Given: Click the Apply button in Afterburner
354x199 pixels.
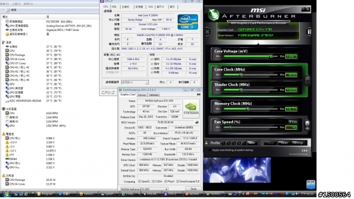Looking at the screenshot, I should [x=270, y=143].
